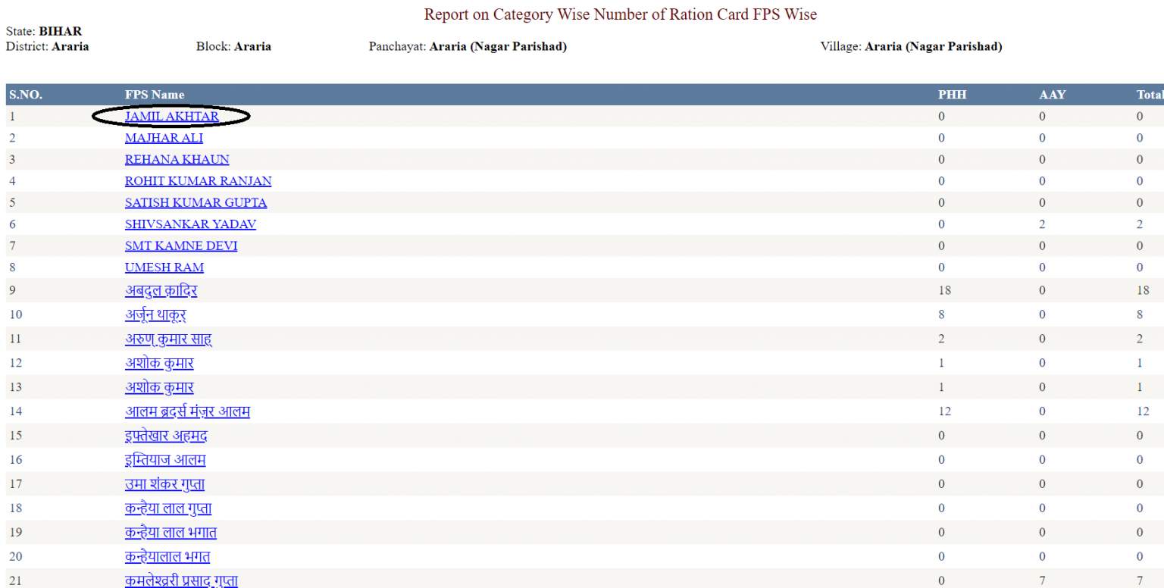Click the आलम ब्रदर्स मंज़र आलम link

187,412
